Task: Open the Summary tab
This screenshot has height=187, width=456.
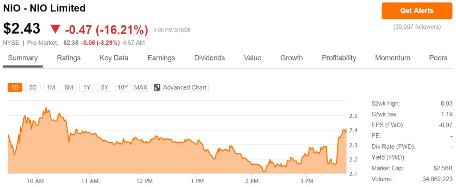Action: point(23,58)
